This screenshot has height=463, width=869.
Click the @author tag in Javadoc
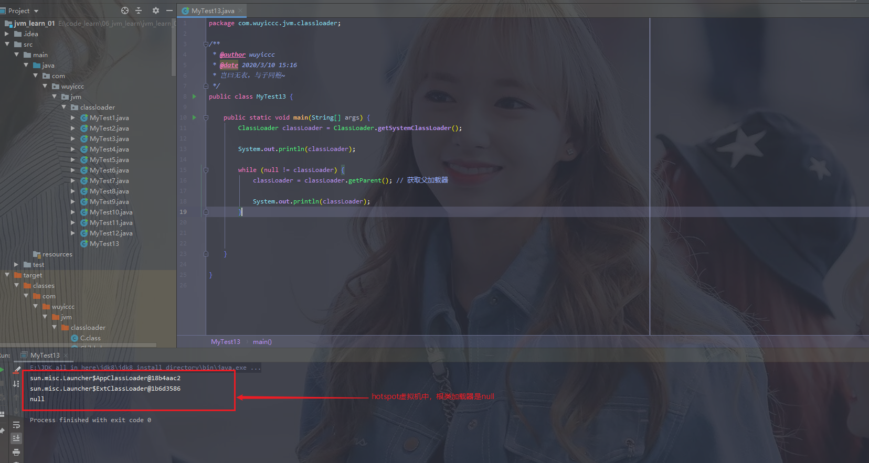tap(232, 55)
